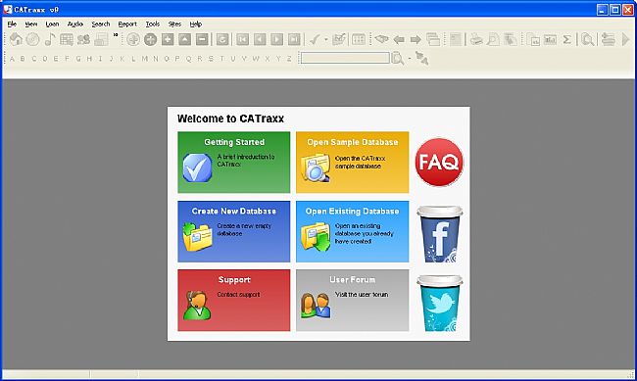This screenshot has width=637, height=381.
Task: Click the square minus delete button
Action: coord(202,39)
